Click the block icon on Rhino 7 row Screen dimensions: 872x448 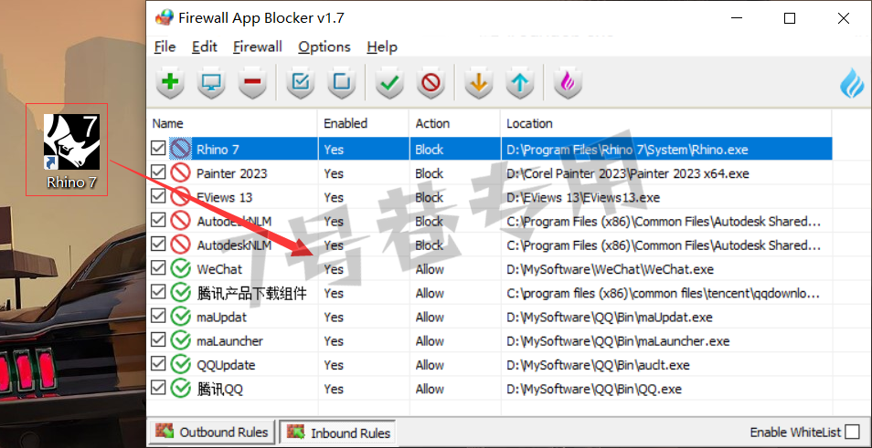pyautogui.click(x=180, y=150)
